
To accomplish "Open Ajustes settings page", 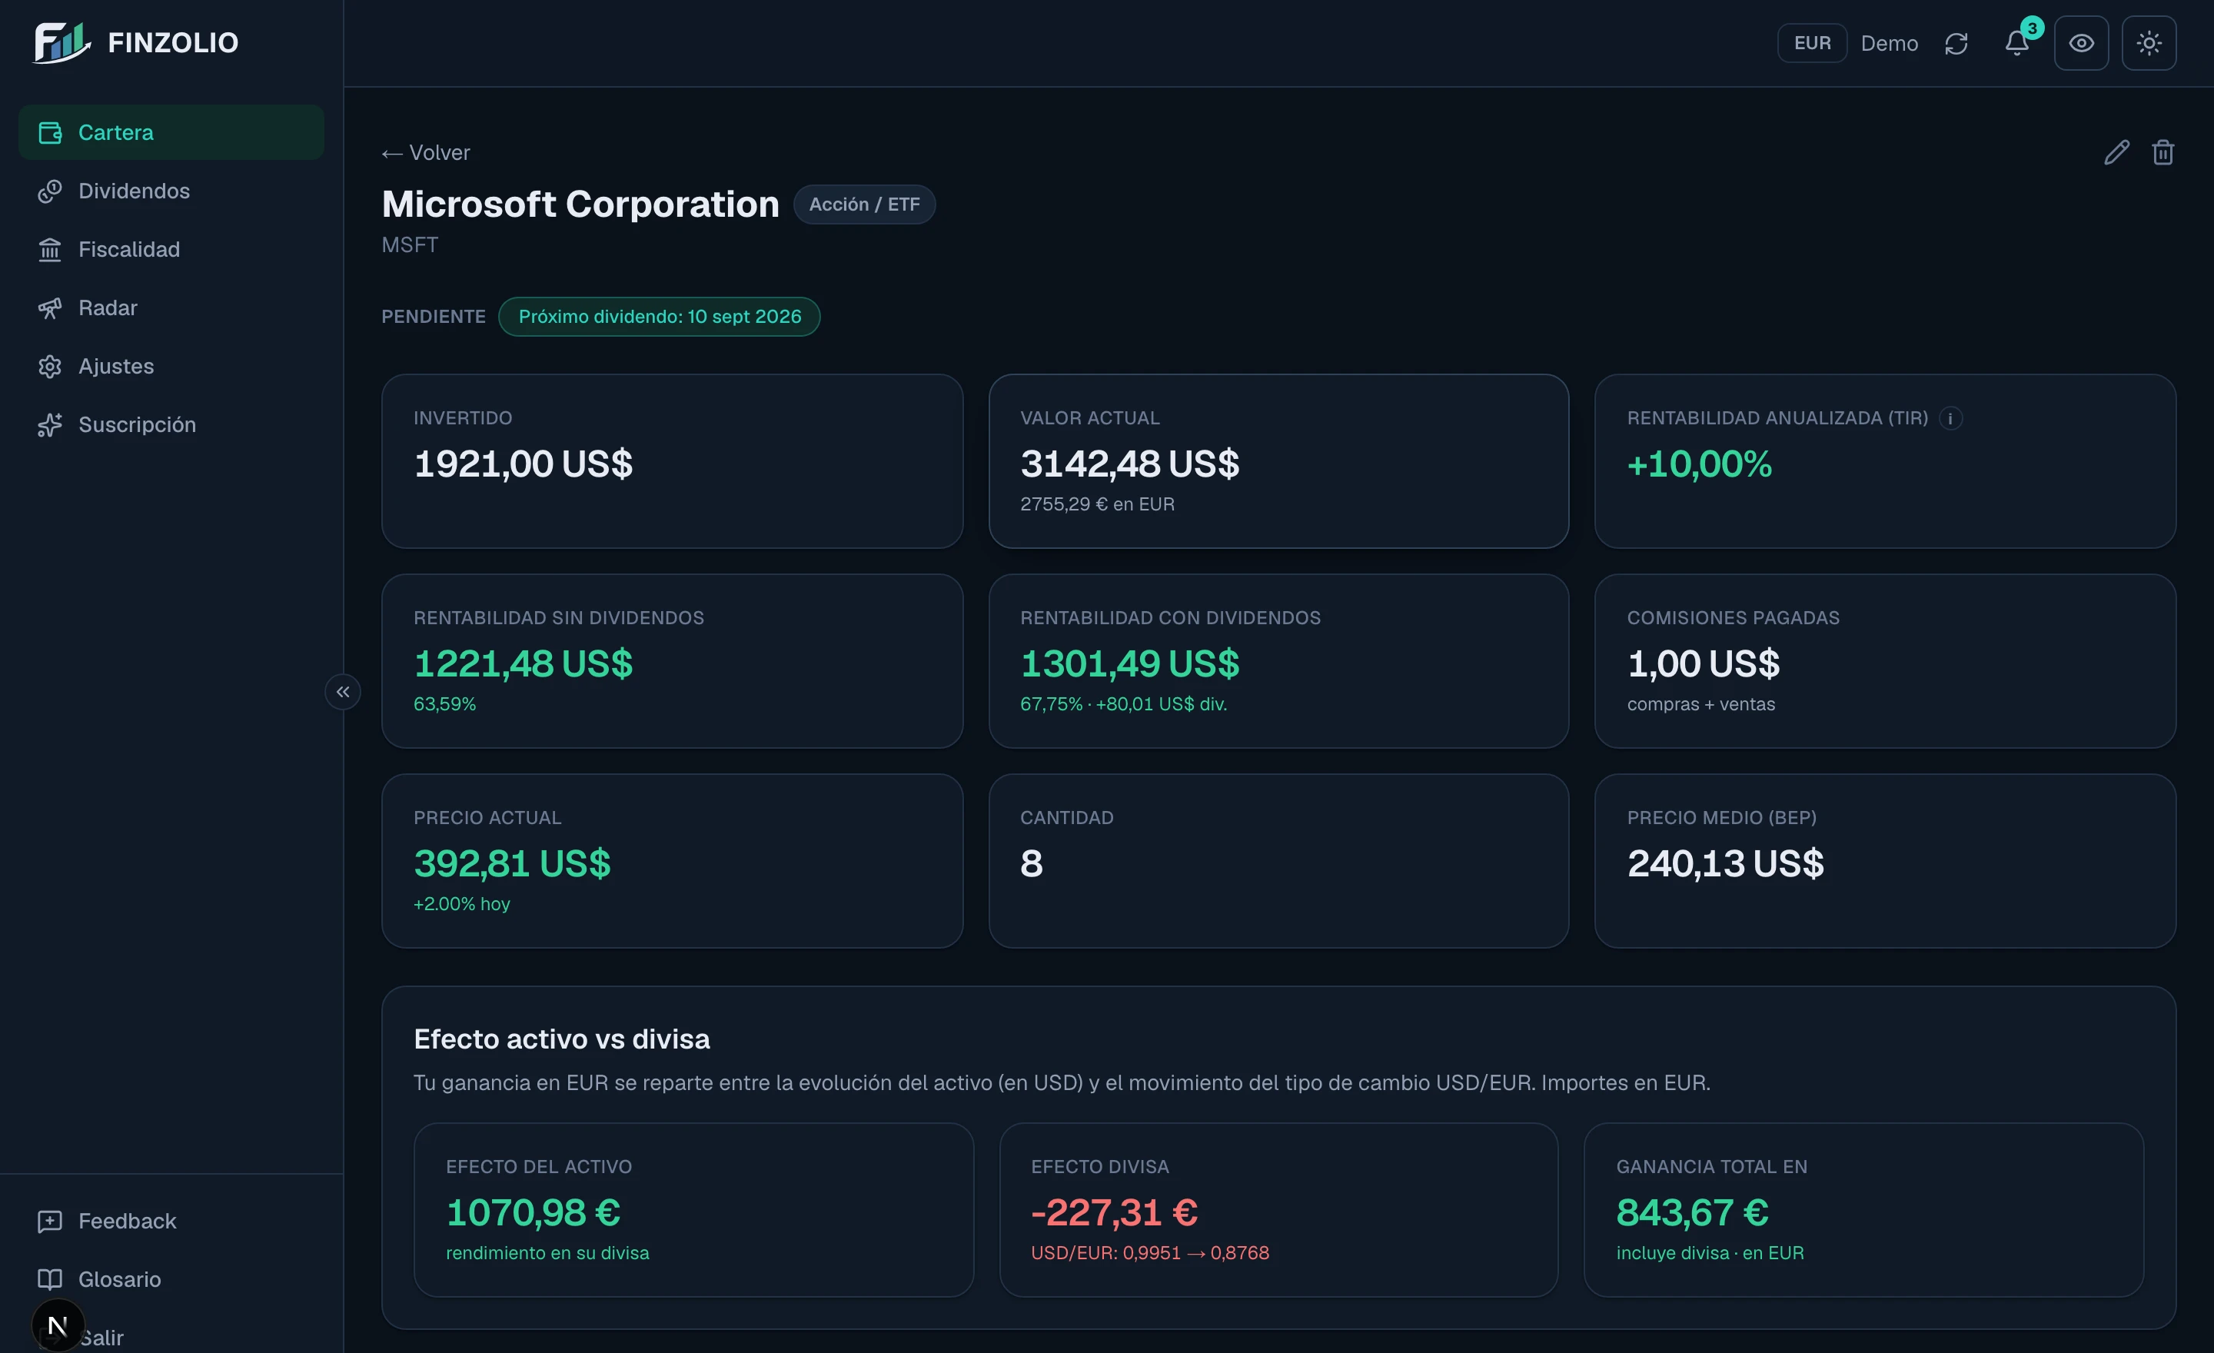I will click(x=171, y=366).
